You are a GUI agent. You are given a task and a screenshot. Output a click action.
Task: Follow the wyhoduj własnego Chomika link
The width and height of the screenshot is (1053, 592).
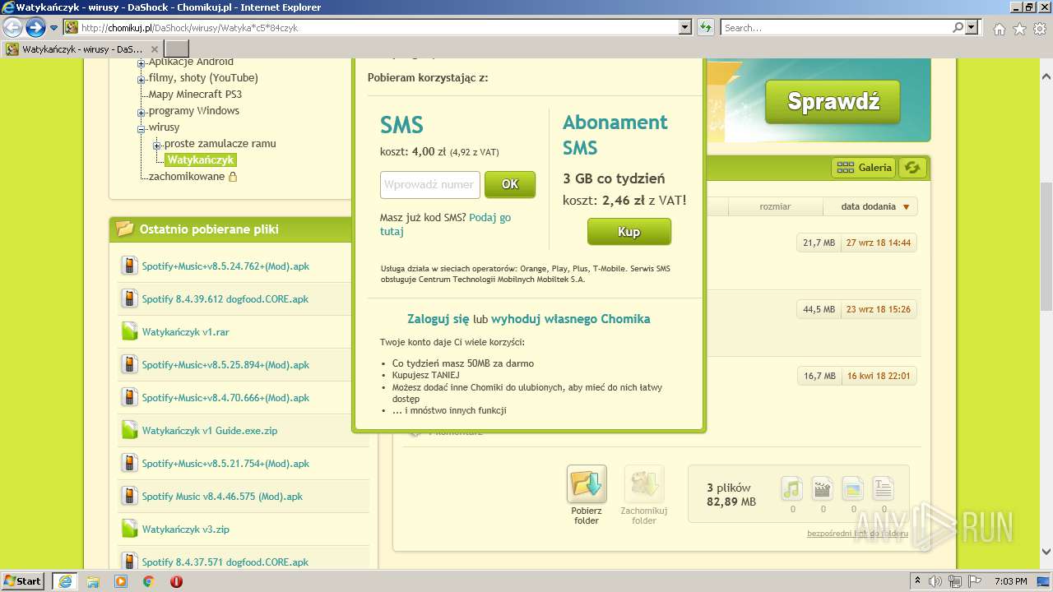pyautogui.click(x=571, y=319)
